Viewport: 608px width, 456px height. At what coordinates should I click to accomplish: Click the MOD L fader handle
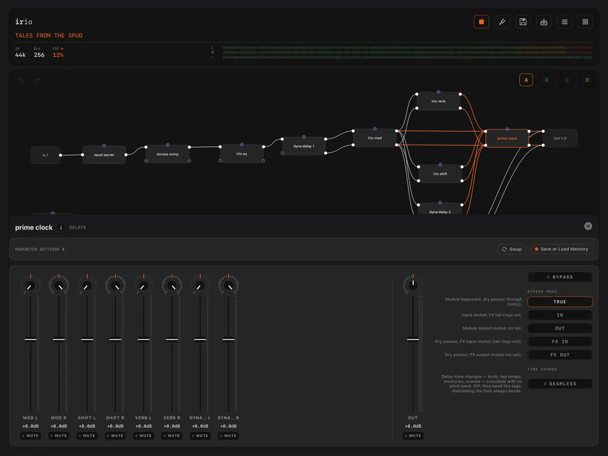(x=30, y=339)
